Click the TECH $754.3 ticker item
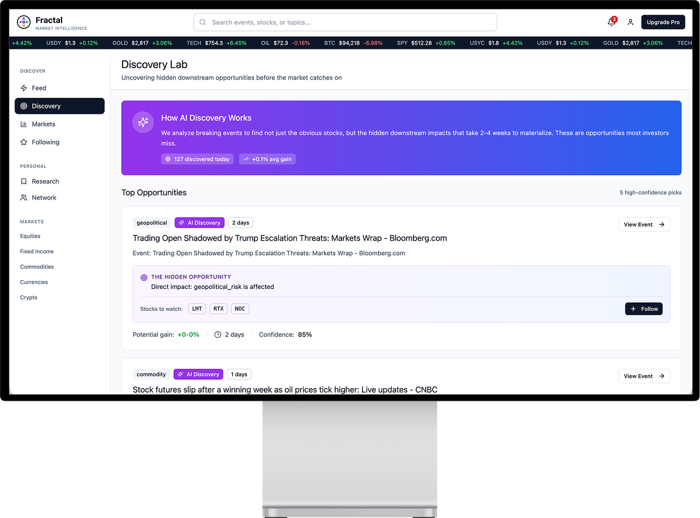 pyautogui.click(x=217, y=43)
